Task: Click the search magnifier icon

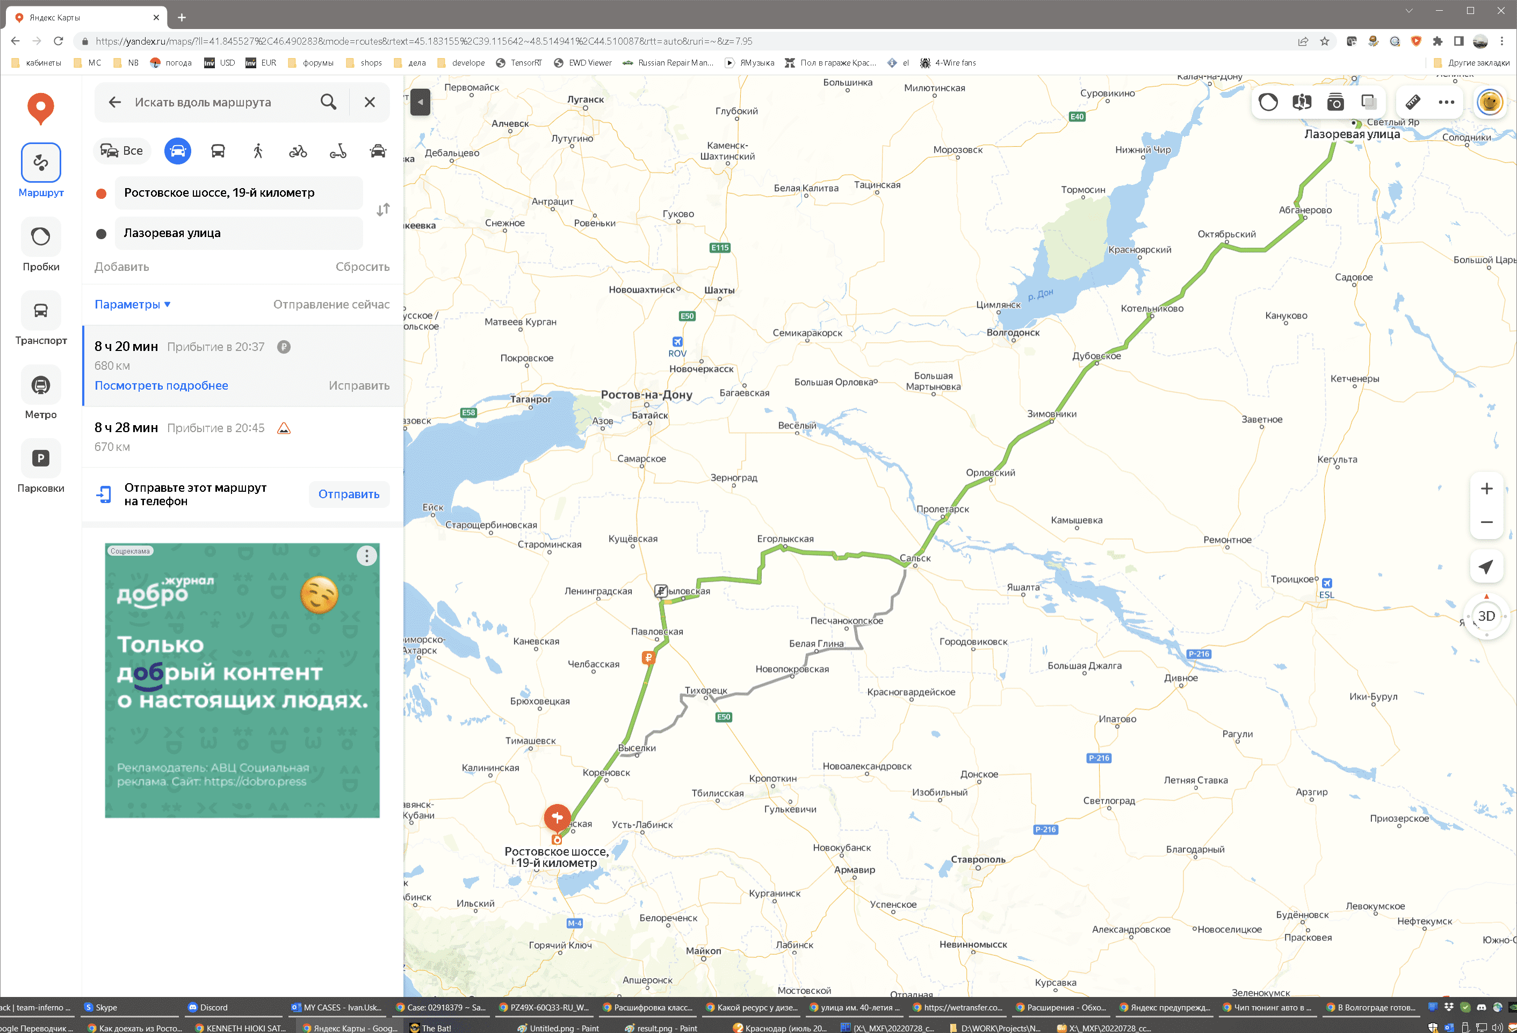Action: [x=328, y=102]
